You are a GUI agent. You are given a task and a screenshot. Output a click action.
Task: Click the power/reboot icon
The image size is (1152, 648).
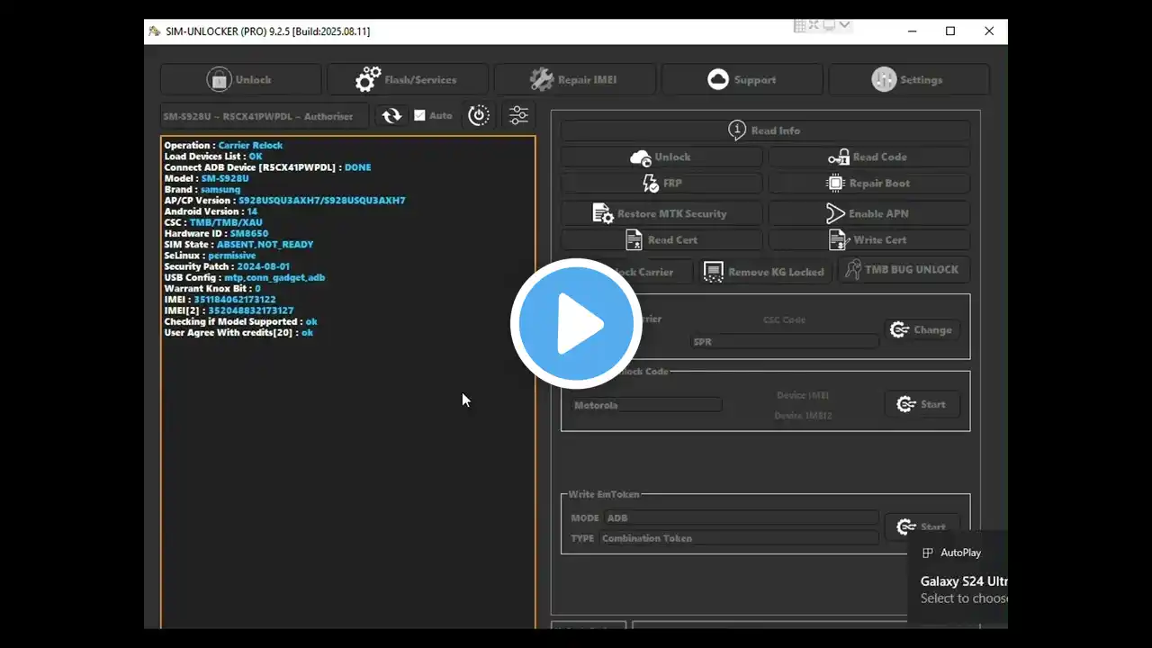(479, 116)
